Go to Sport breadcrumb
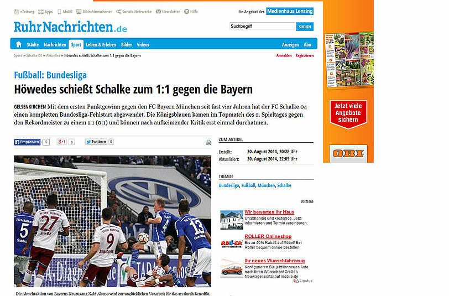The width and height of the screenshot is (449, 296). pyautogui.click(x=18, y=55)
